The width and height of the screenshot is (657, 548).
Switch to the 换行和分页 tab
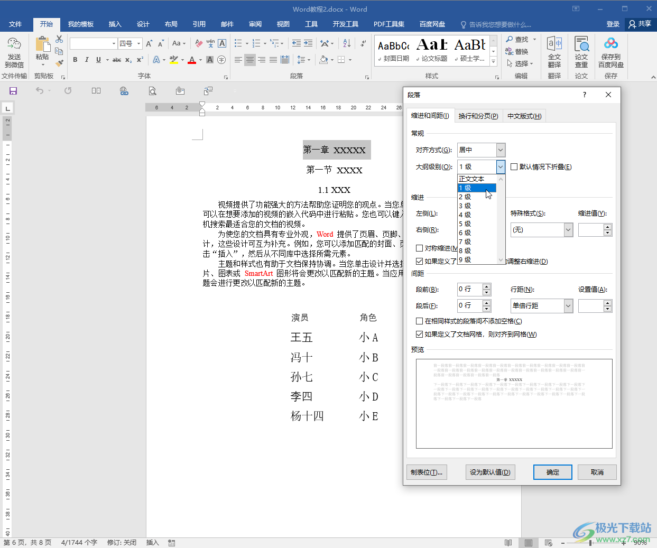click(x=478, y=116)
